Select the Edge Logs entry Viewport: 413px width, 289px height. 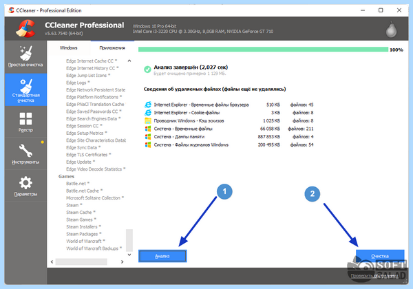(x=78, y=83)
